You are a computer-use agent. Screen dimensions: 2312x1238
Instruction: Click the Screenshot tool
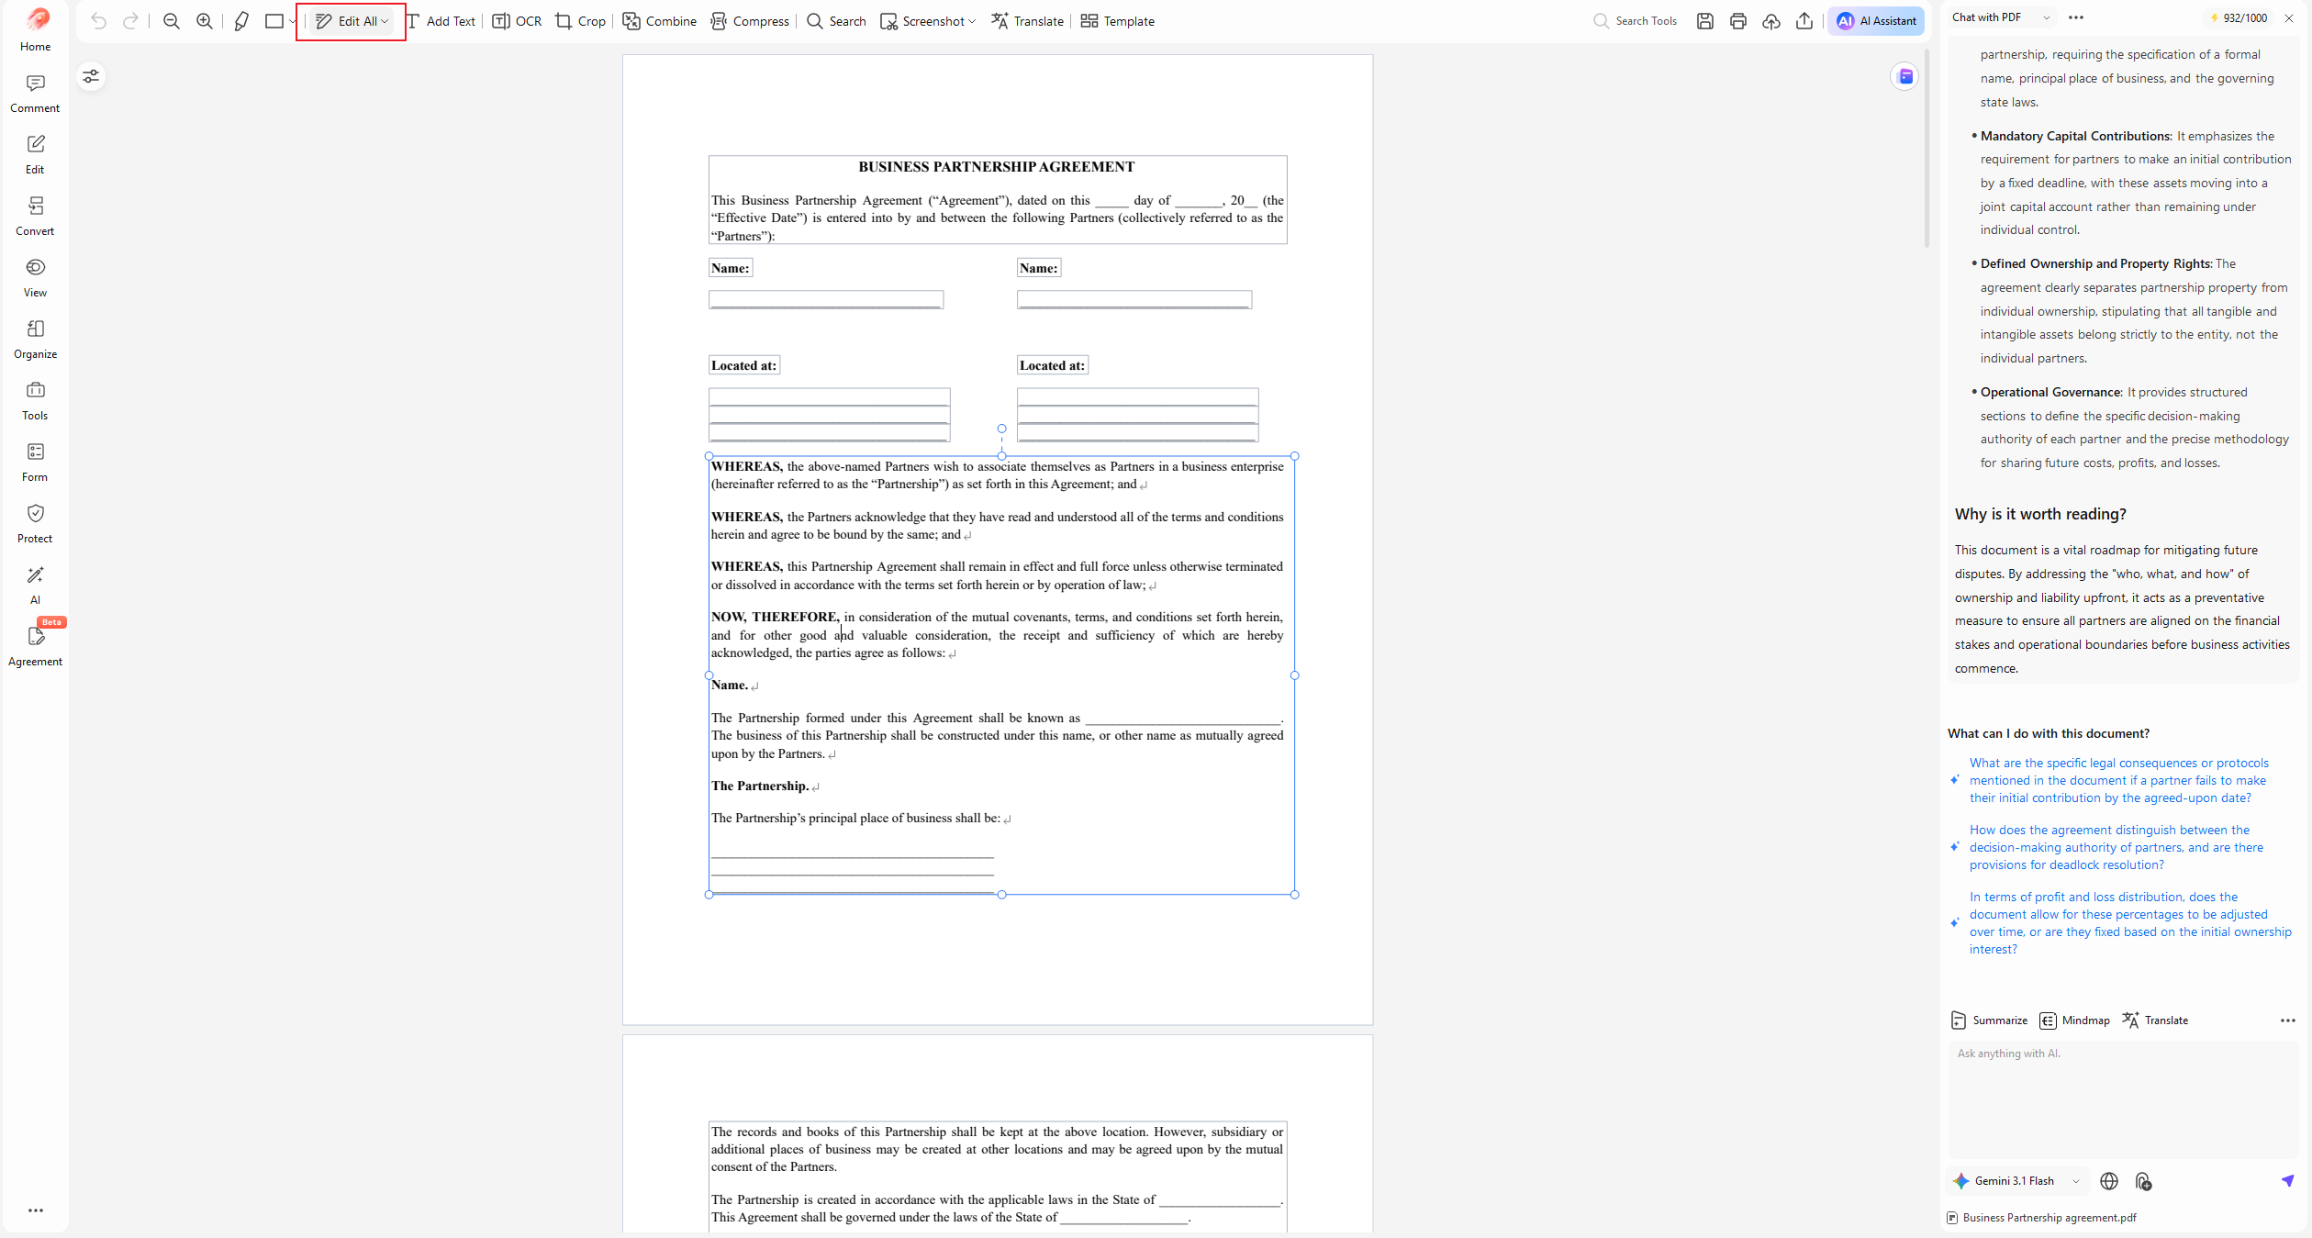tap(922, 21)
